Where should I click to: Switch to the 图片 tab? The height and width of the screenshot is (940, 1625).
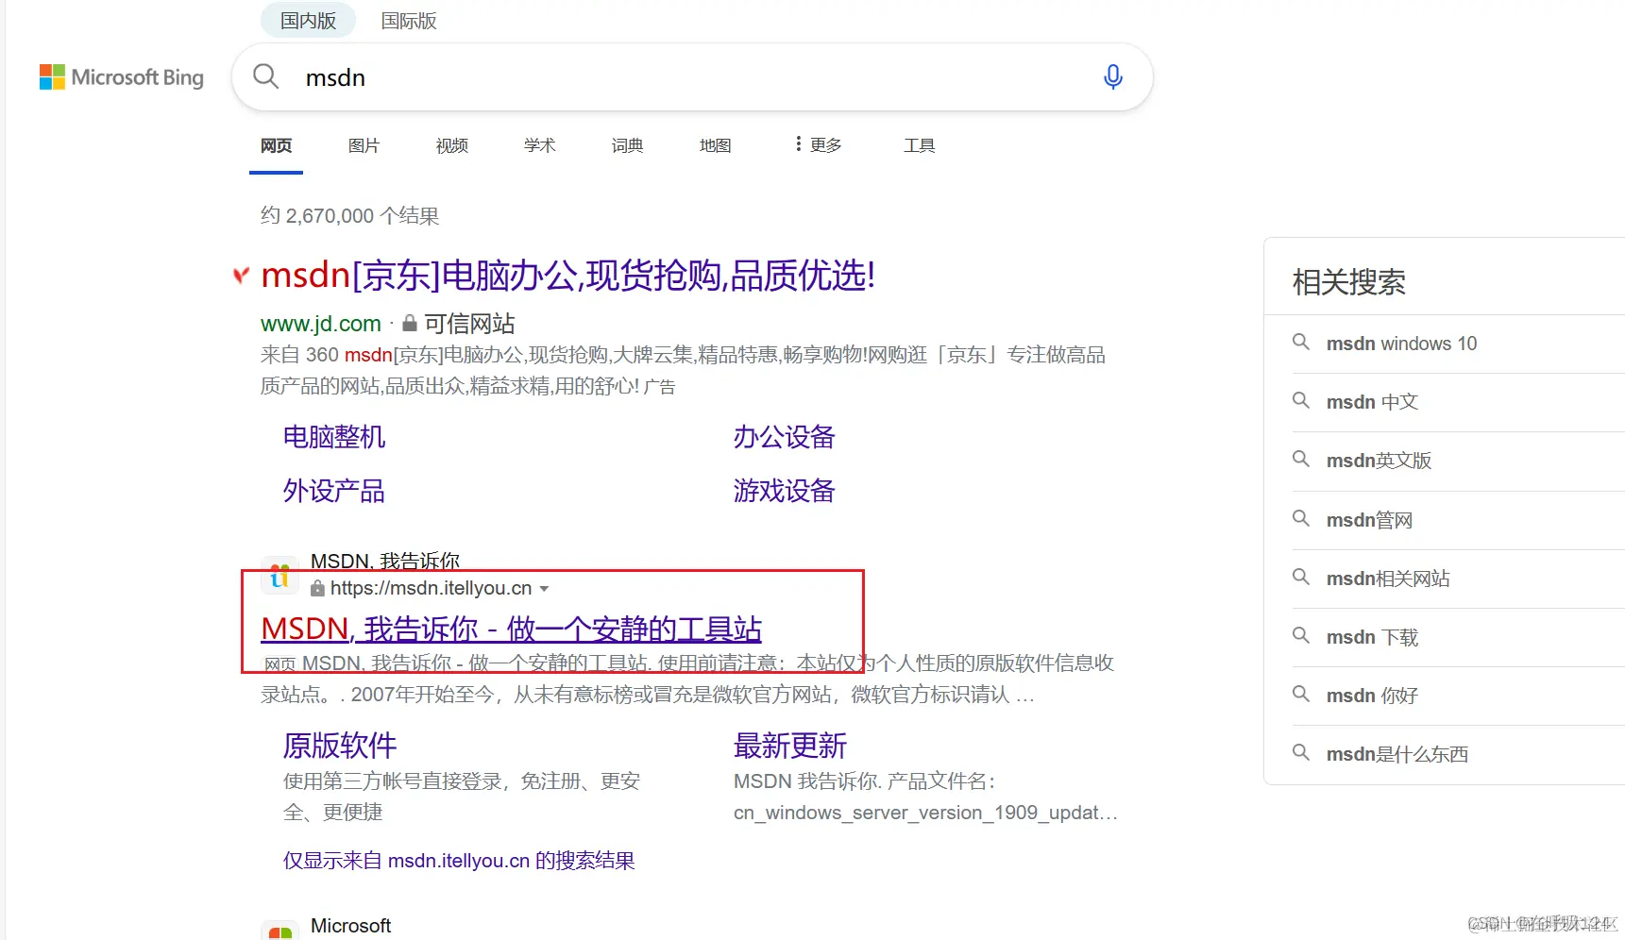tap(364, 145)
